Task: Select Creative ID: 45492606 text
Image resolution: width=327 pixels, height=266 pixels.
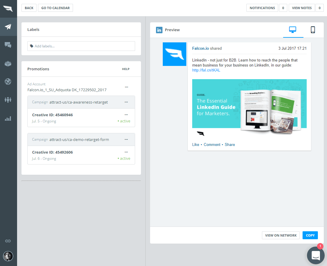Action: point(52,152)
